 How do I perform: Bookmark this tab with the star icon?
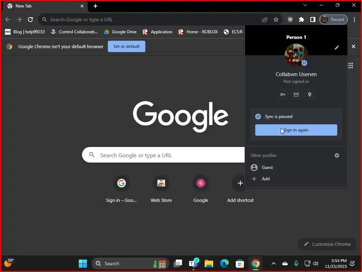tap(276, 20)
